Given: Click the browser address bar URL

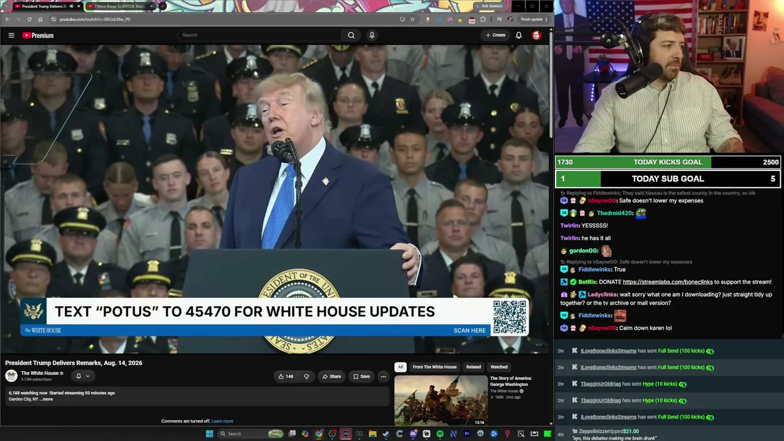Looking at the screenshot, I should 95,19.
